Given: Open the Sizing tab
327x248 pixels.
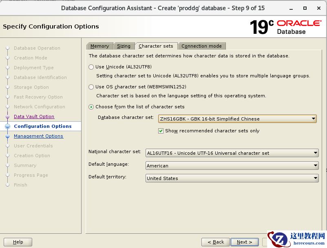Looking at the screenshot, I should (x=124, y=46).
